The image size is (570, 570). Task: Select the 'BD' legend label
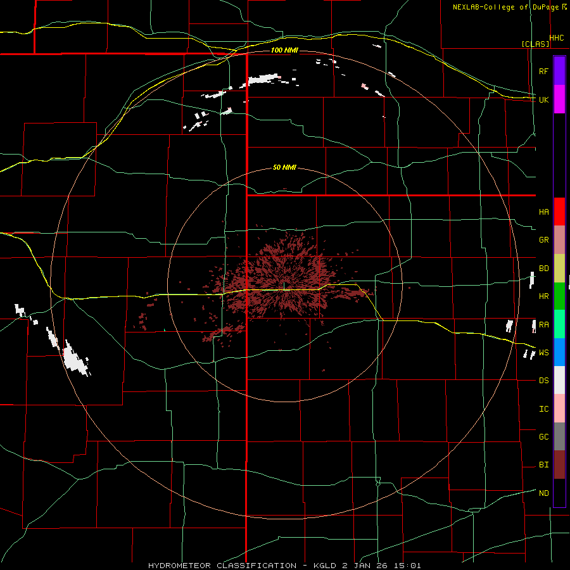pos(543,269)
